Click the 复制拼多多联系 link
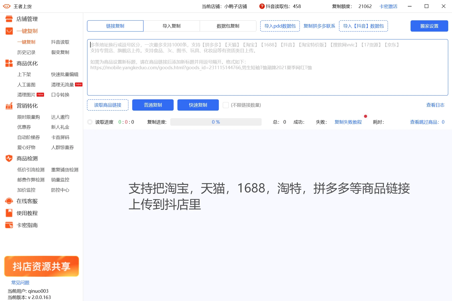 [x=319, y=26]
